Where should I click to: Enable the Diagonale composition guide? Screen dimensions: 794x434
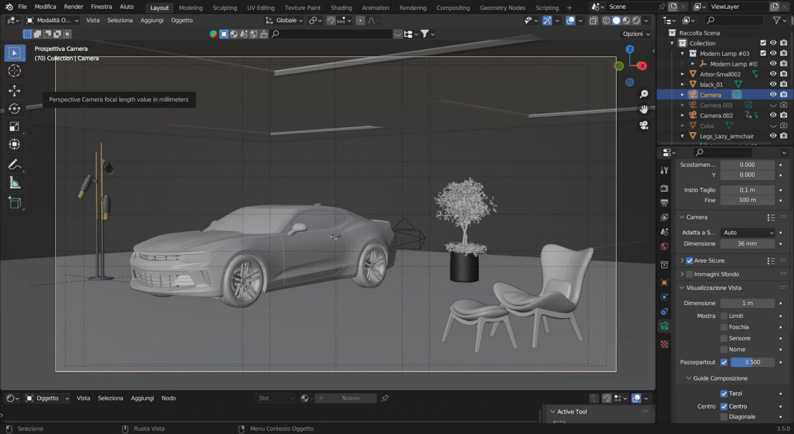pos(724,417)
